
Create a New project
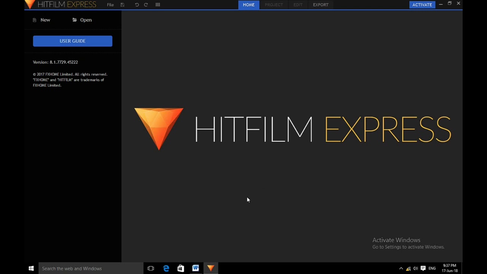click(41, 20)
